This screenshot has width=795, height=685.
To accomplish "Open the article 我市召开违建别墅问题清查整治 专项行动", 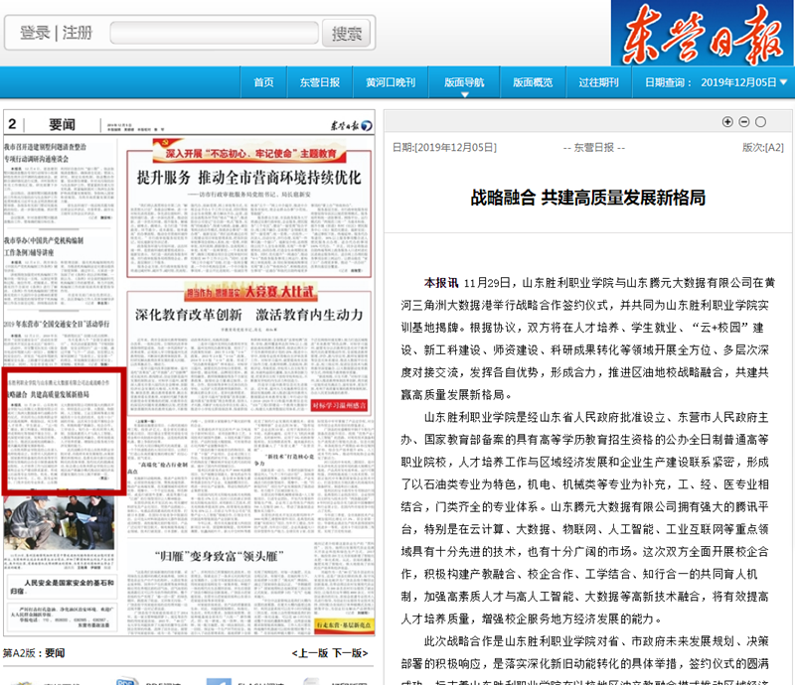I will 45,153.
